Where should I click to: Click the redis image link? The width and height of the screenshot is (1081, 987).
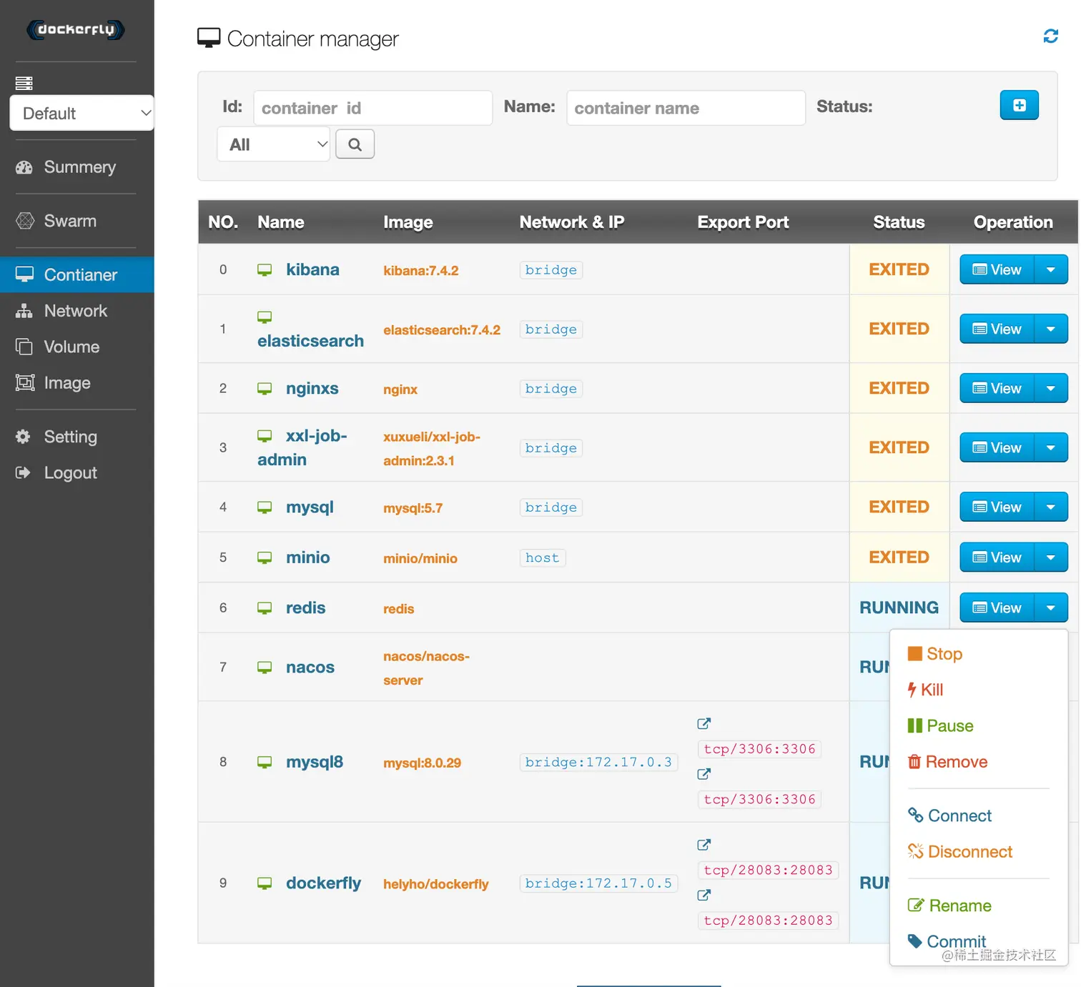click(398, 608)
